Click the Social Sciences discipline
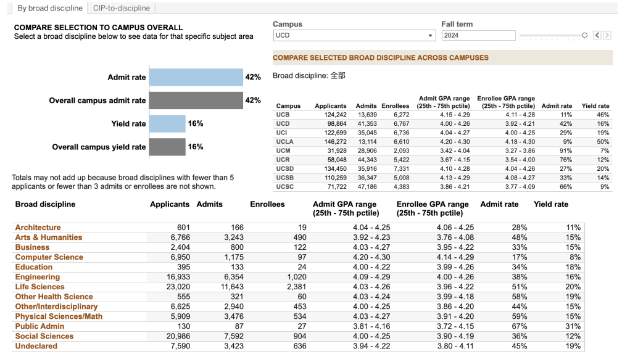The image size is (630, 354). pos(44,336)
